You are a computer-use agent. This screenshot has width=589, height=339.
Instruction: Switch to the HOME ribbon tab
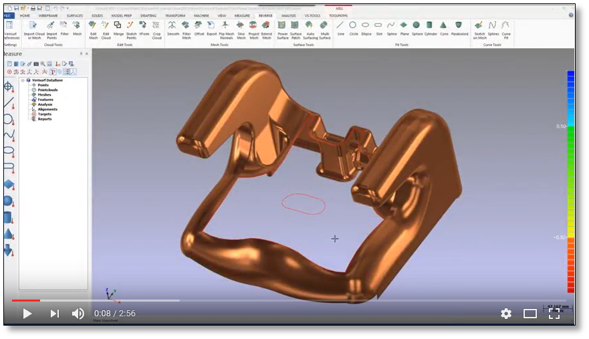point(25,16)
